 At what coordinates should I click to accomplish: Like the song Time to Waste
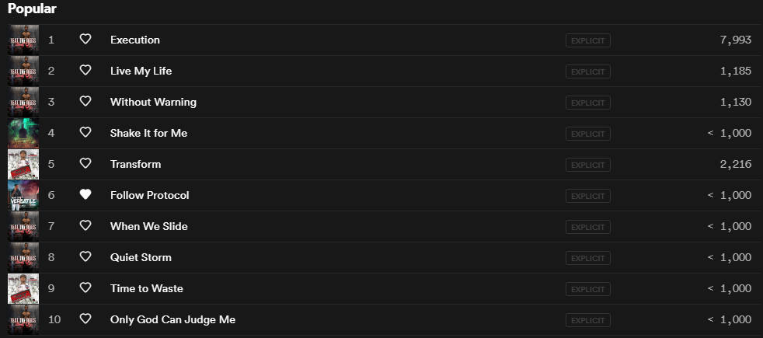[x=85, y=288]
